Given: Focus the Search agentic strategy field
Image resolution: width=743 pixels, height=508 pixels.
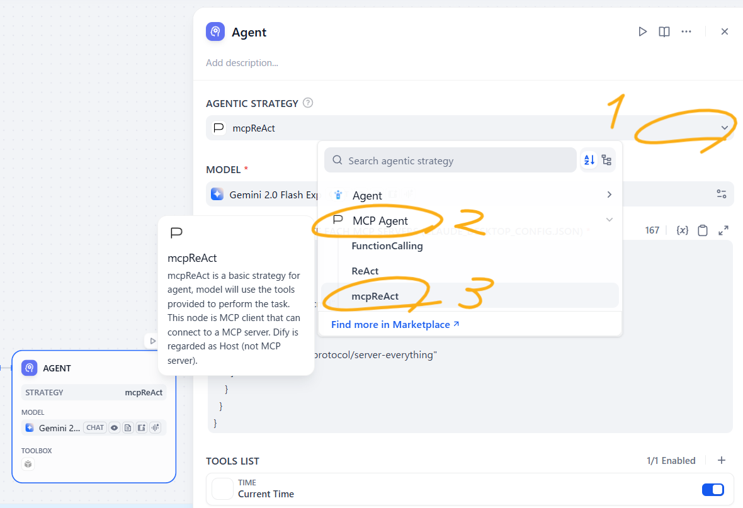Looking at the screenshot, I should 450,160.
